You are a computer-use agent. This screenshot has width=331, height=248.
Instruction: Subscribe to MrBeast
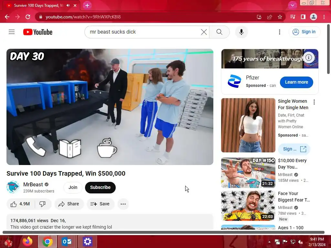[x=100, y=187]
